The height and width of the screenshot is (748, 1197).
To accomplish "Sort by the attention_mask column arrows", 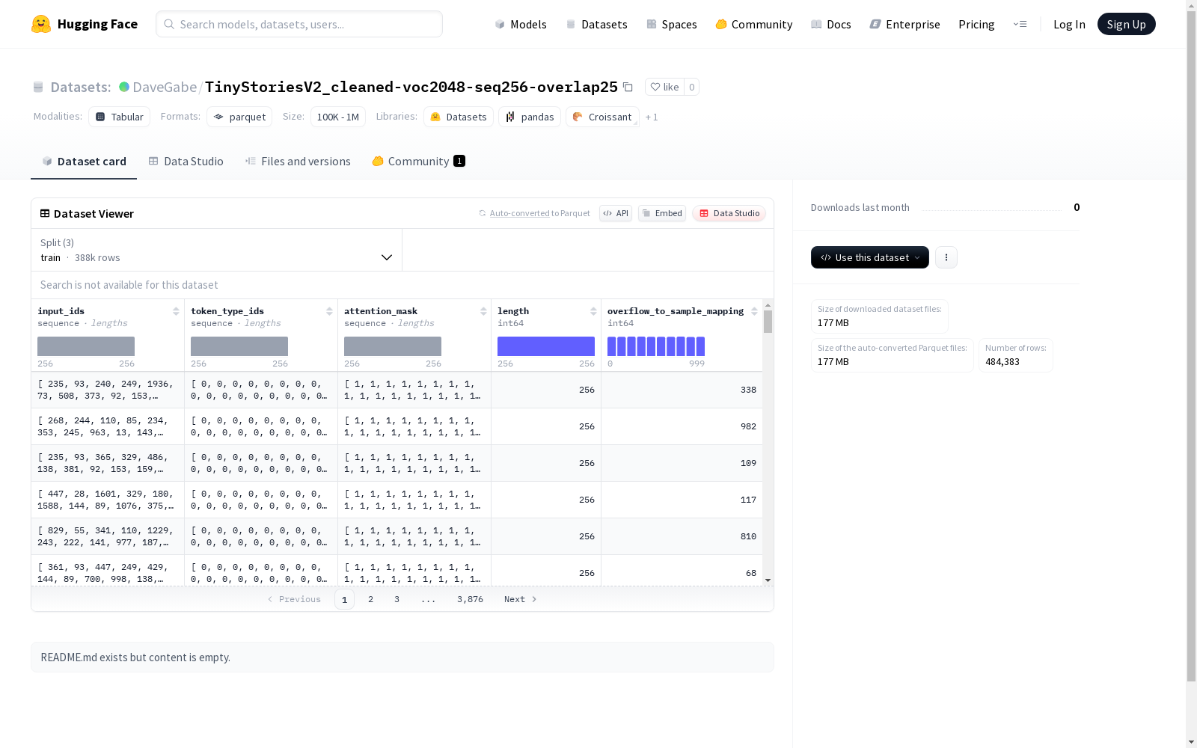I will [x=483, y=311].
